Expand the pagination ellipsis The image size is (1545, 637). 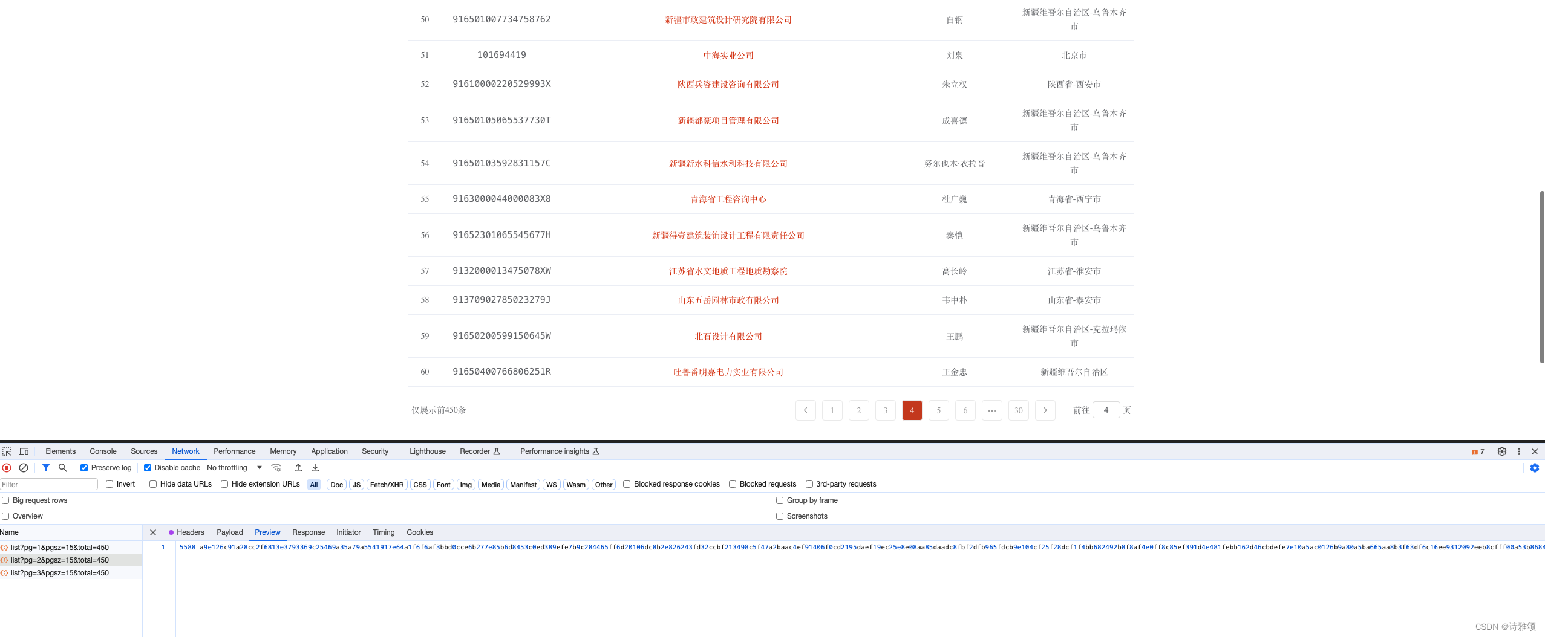point(992,410)
